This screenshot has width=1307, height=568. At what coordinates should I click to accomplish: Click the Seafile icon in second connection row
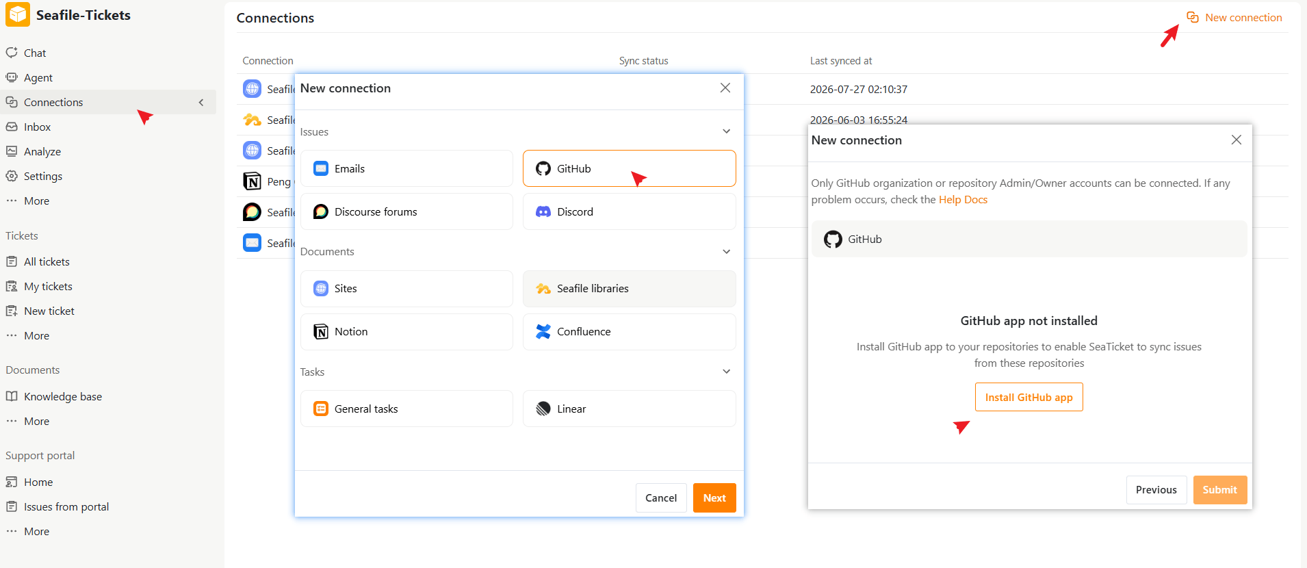click(x=253, y=120)
